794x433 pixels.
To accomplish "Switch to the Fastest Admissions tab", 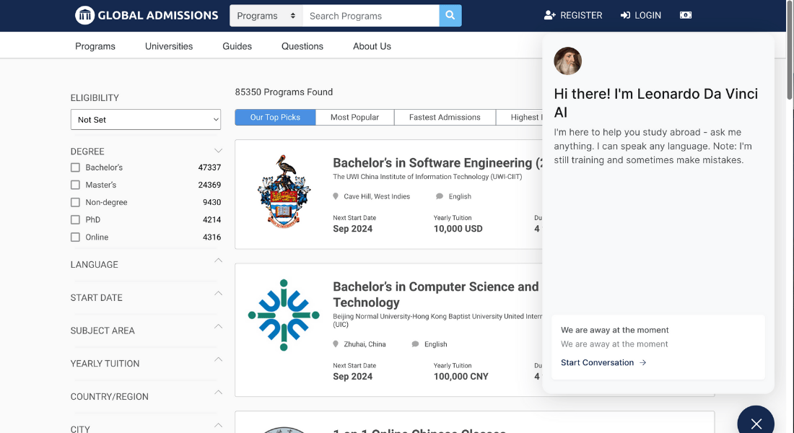I will tap(445, 117).
